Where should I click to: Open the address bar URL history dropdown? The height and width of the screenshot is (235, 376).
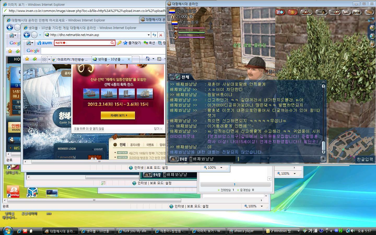tap(149, 35)
